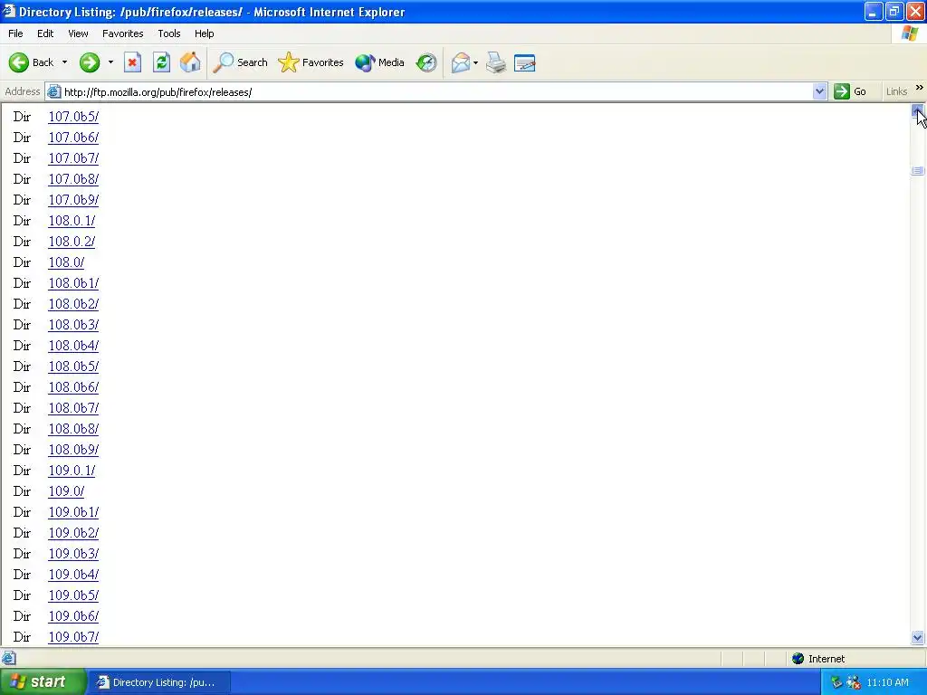Go back using the Back arrow icon
The image size is (927, 695).
pyautogui.click(x=19, y=62)
